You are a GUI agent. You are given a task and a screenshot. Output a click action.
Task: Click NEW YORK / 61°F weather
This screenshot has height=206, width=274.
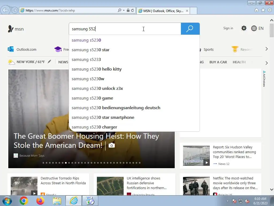click(x=31, y=62)
